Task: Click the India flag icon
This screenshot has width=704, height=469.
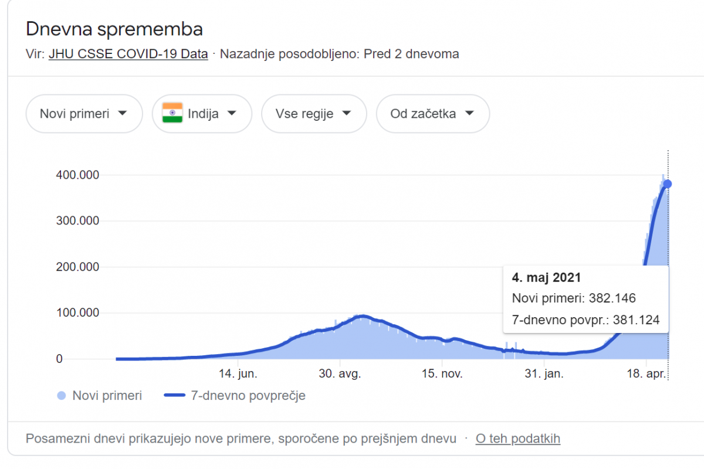Action: click(172, 113)
